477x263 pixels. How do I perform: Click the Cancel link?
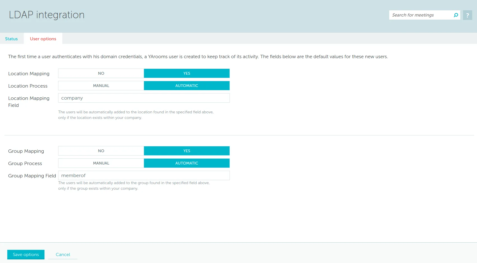(63, 254)
